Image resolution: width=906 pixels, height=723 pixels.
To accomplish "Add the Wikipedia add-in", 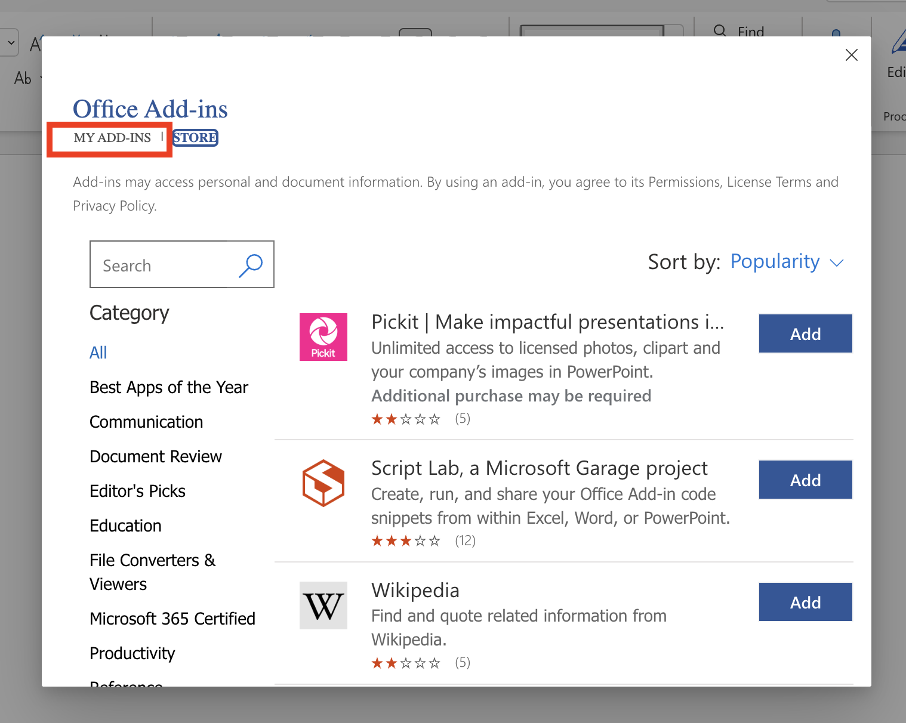I will [806, 602].
